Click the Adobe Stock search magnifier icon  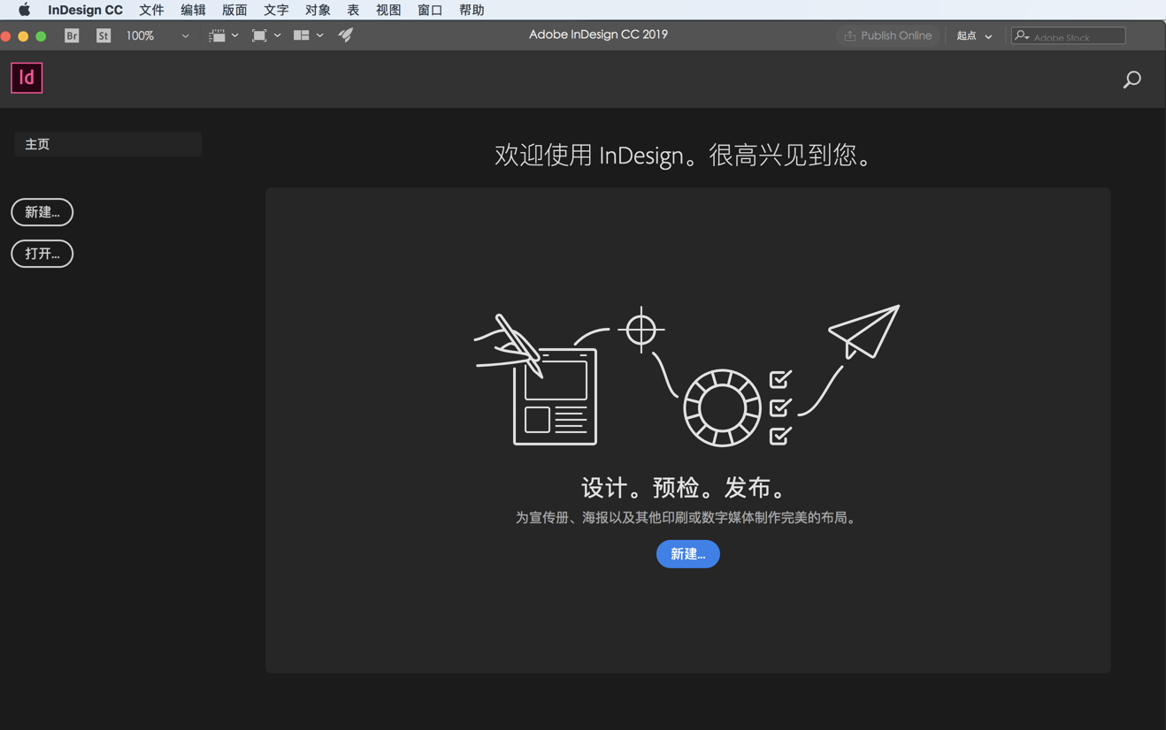point(1022,36)
